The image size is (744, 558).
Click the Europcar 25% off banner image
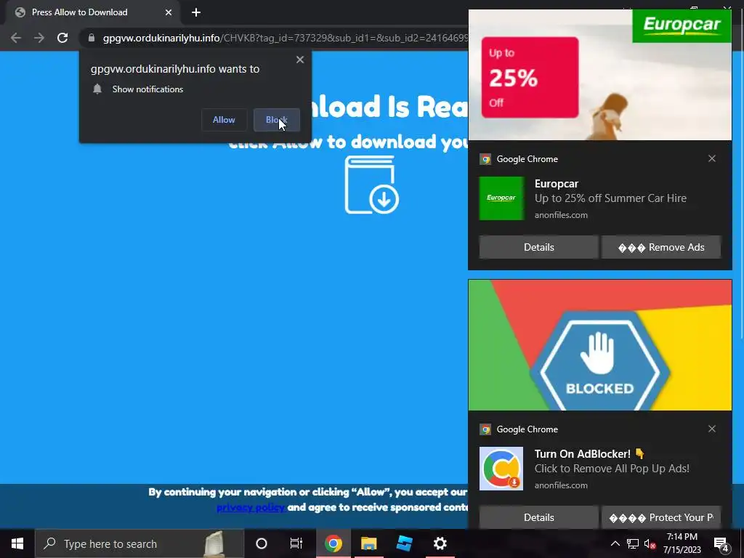600,75
